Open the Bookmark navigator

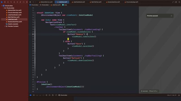point(8,2)
